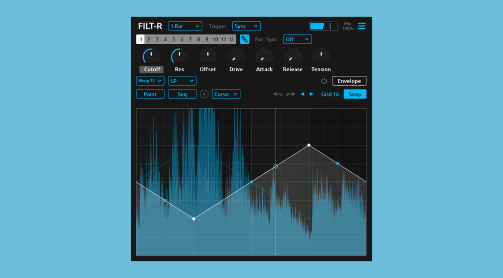
Task: Click the Cutoff knob
Action: (151, 57)
